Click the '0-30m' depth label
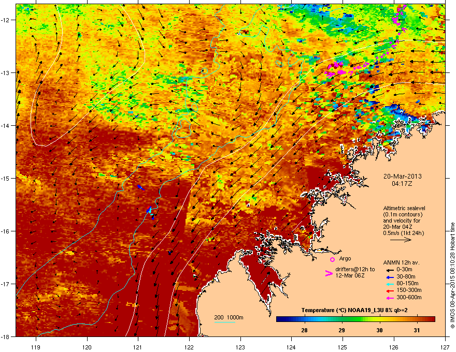 click(404, 269)
